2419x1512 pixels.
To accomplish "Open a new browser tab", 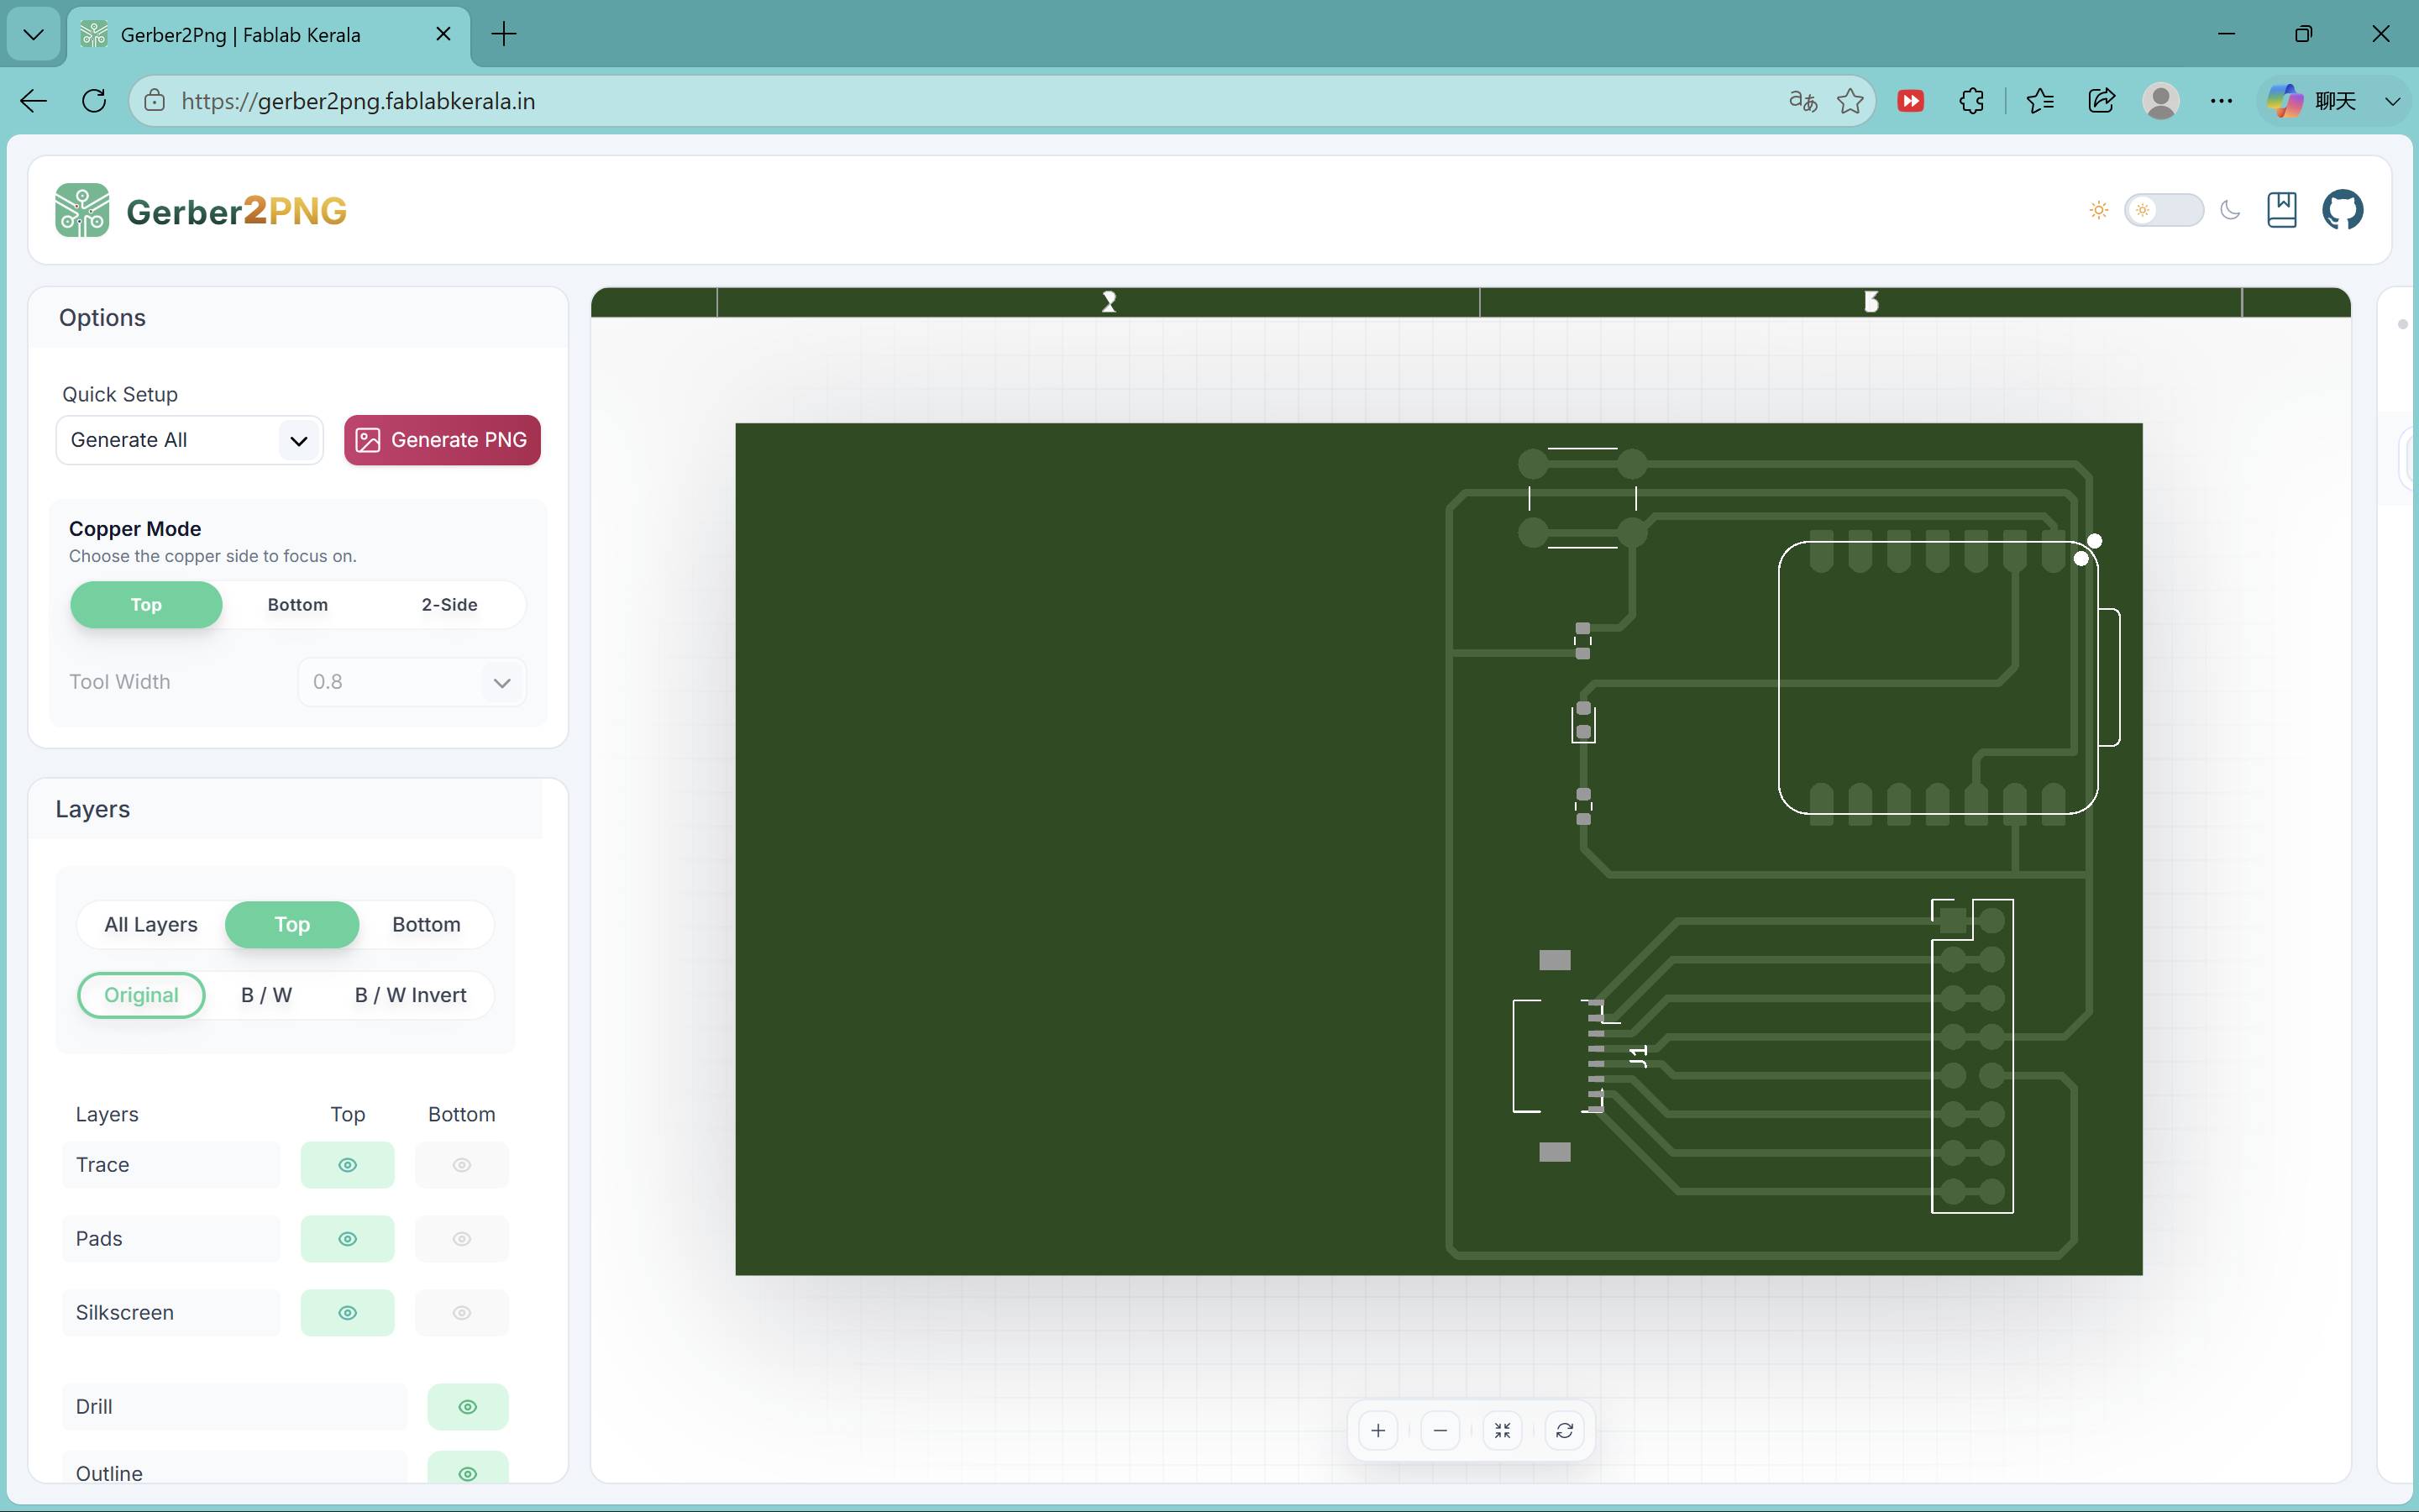I will pyautogui.click(x=505, y=34).
